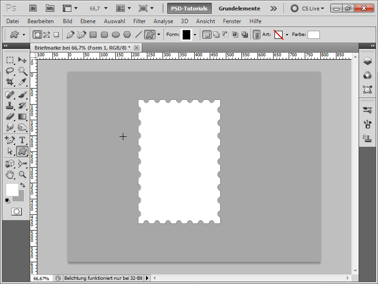
Task: Select the Eyedropper tool
Action: 22,82
